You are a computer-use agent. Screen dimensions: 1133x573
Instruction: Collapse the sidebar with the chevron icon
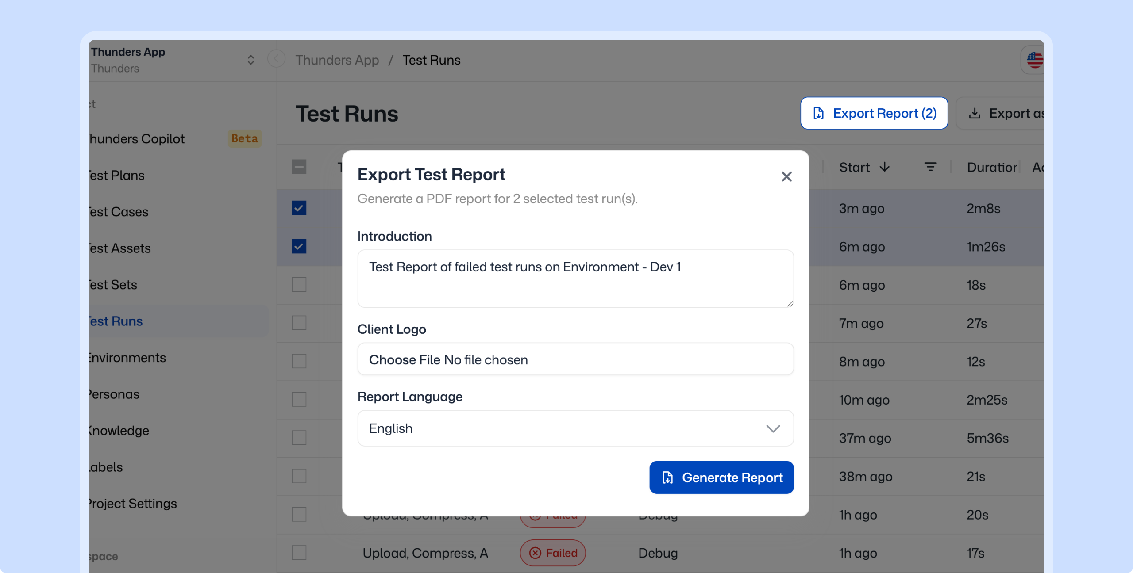coord(277,59)
